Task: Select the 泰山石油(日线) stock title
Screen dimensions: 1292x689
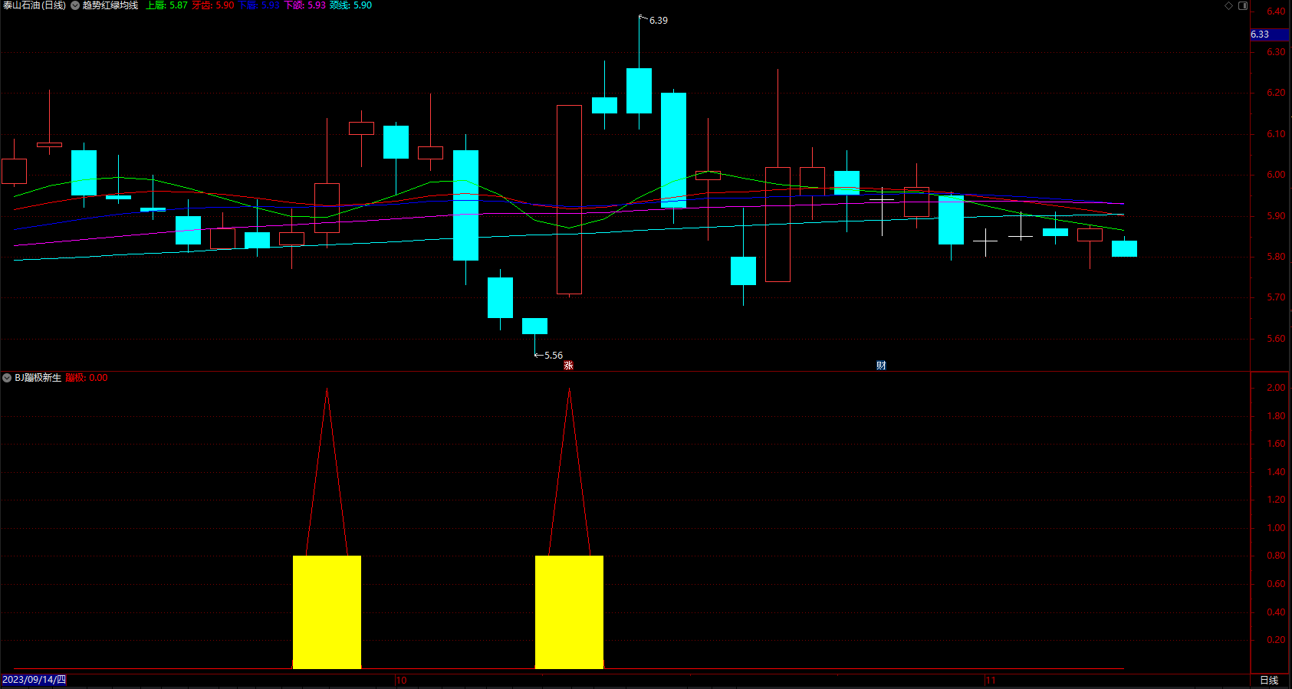Action: 34,5
